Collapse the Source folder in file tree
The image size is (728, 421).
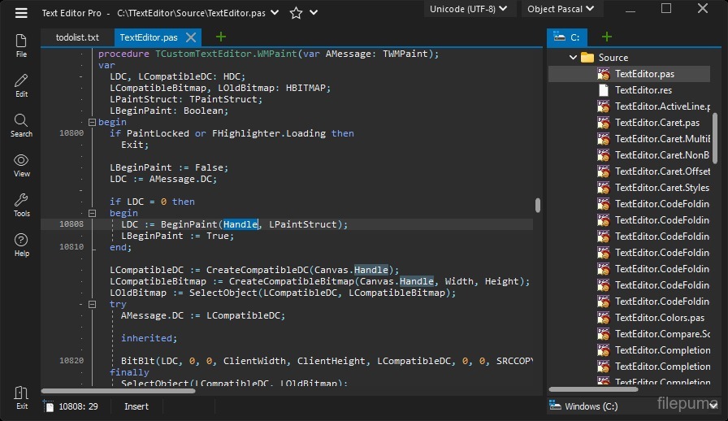[x=574, y=58]
